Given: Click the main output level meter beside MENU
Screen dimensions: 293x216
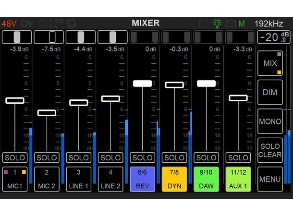Looking at the screenshot, I should [x=287, y=146].
